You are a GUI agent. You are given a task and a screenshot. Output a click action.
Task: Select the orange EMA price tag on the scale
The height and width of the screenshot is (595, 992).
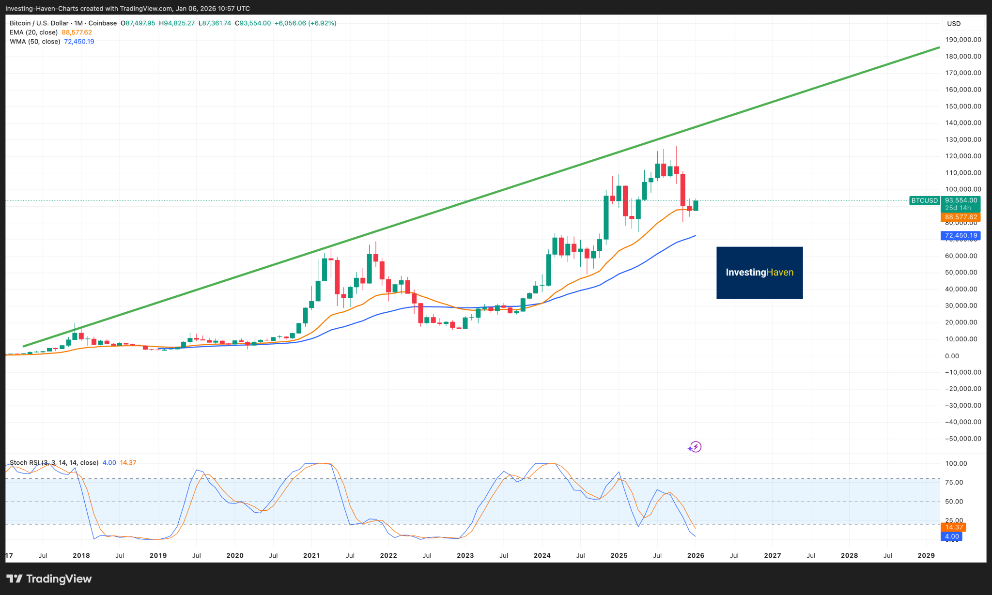pos(961,217)
